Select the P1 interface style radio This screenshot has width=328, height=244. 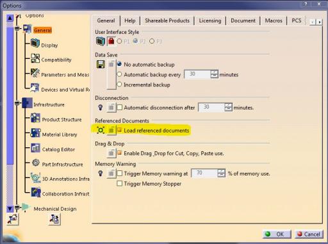point(119,41)
